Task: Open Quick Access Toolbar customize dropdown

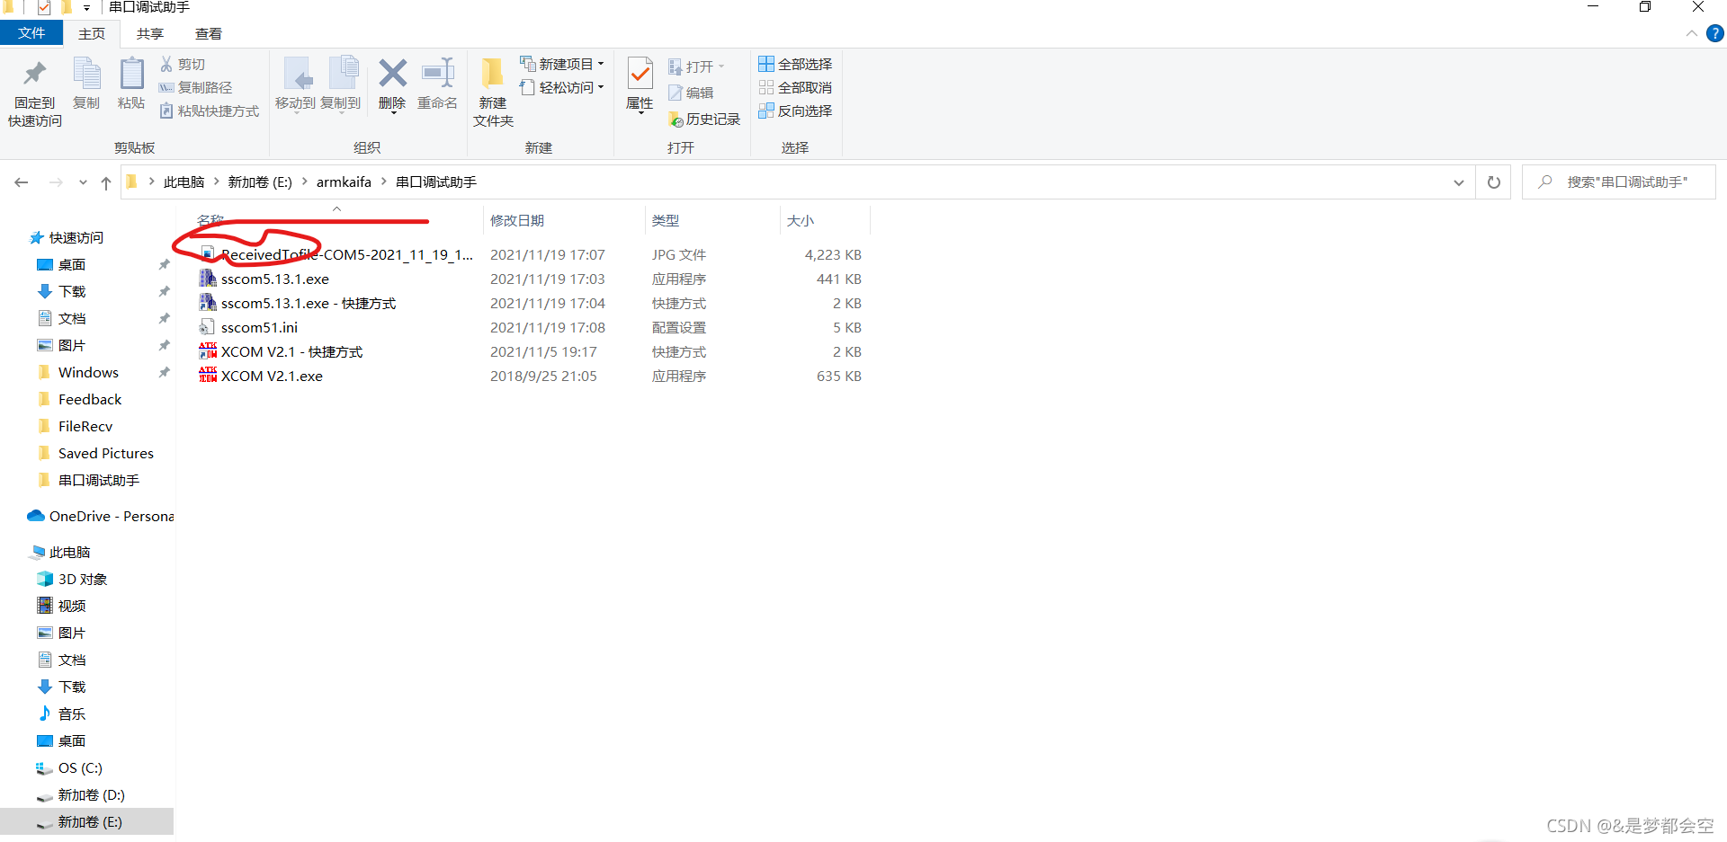Action: click(x=86, y=8)
